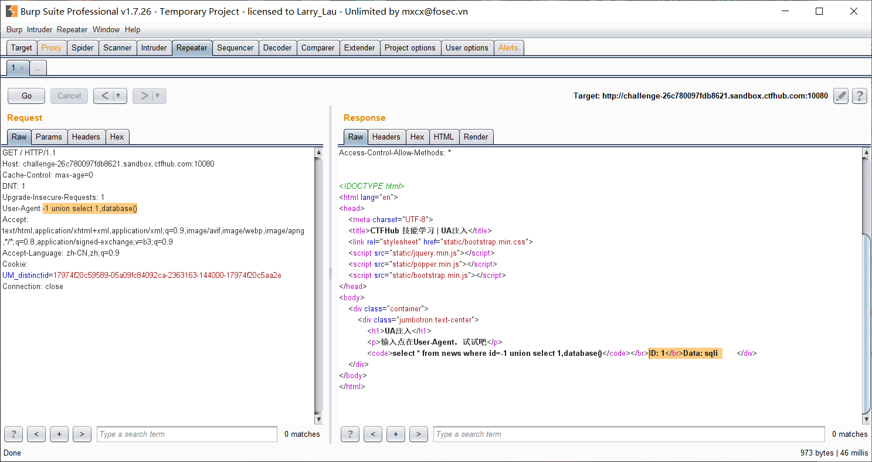Select request Params view tab
The height and width of the screenshot is (462, 872).
[49, 137]
